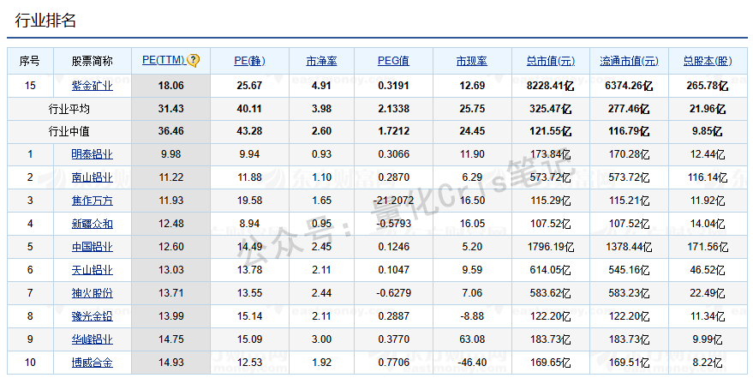
Task: Open the 神火股份 stock link
Action: (93, 293)
